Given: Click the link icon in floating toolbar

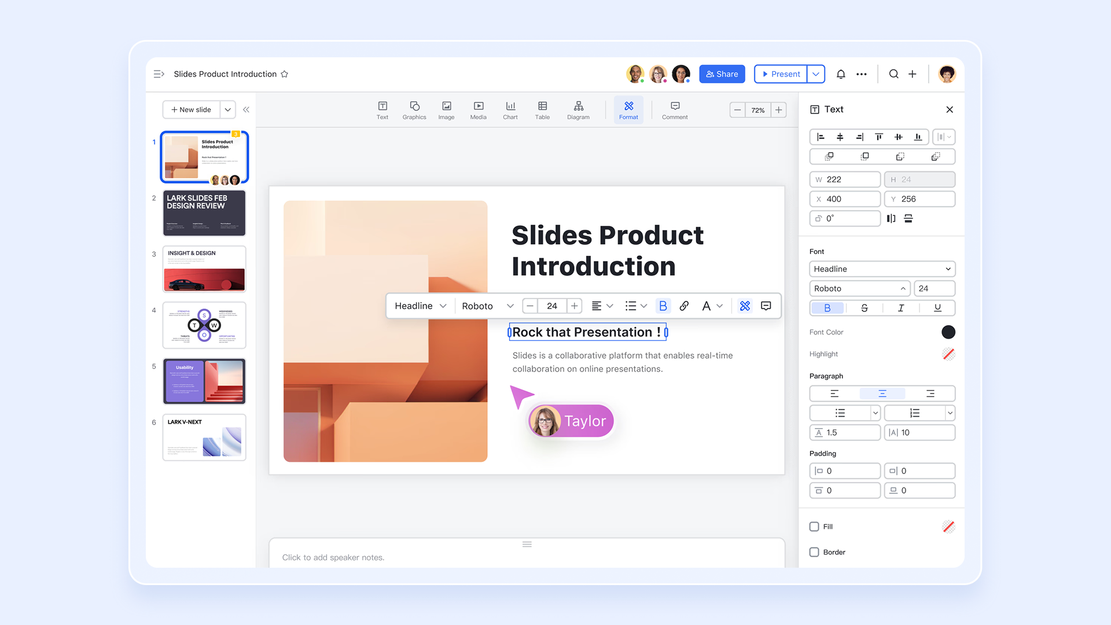Looking at the screenshot, I should [x=684, y=306].
